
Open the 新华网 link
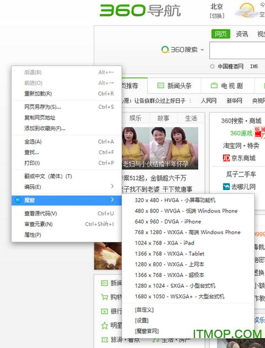(x=235, y=101)
